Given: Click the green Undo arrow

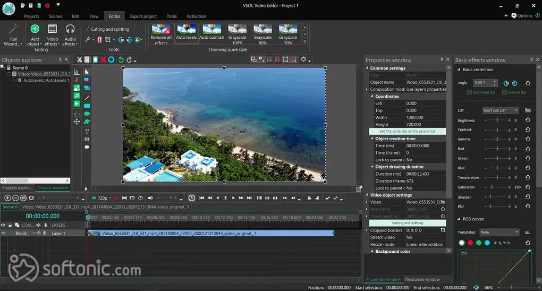Looking at the screenshot, I should coord(121,60).
